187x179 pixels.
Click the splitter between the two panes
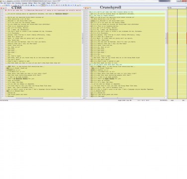click(x=84, y=54)
